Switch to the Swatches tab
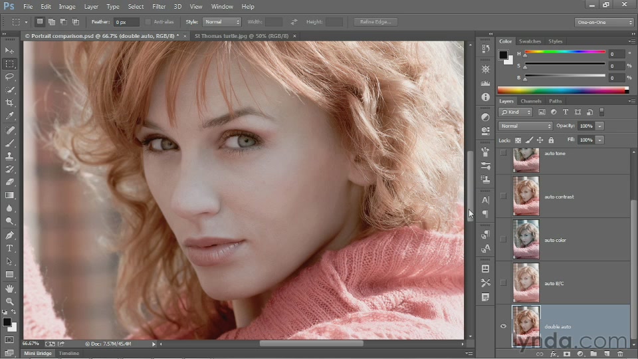The height and width of the screenshot is (359, 638). click(530, 41)
